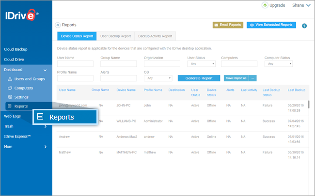The height and width of the screenshot is (196, 315).
Task: Switch to Backup Activity Report tab
Action: click(155, 36)
